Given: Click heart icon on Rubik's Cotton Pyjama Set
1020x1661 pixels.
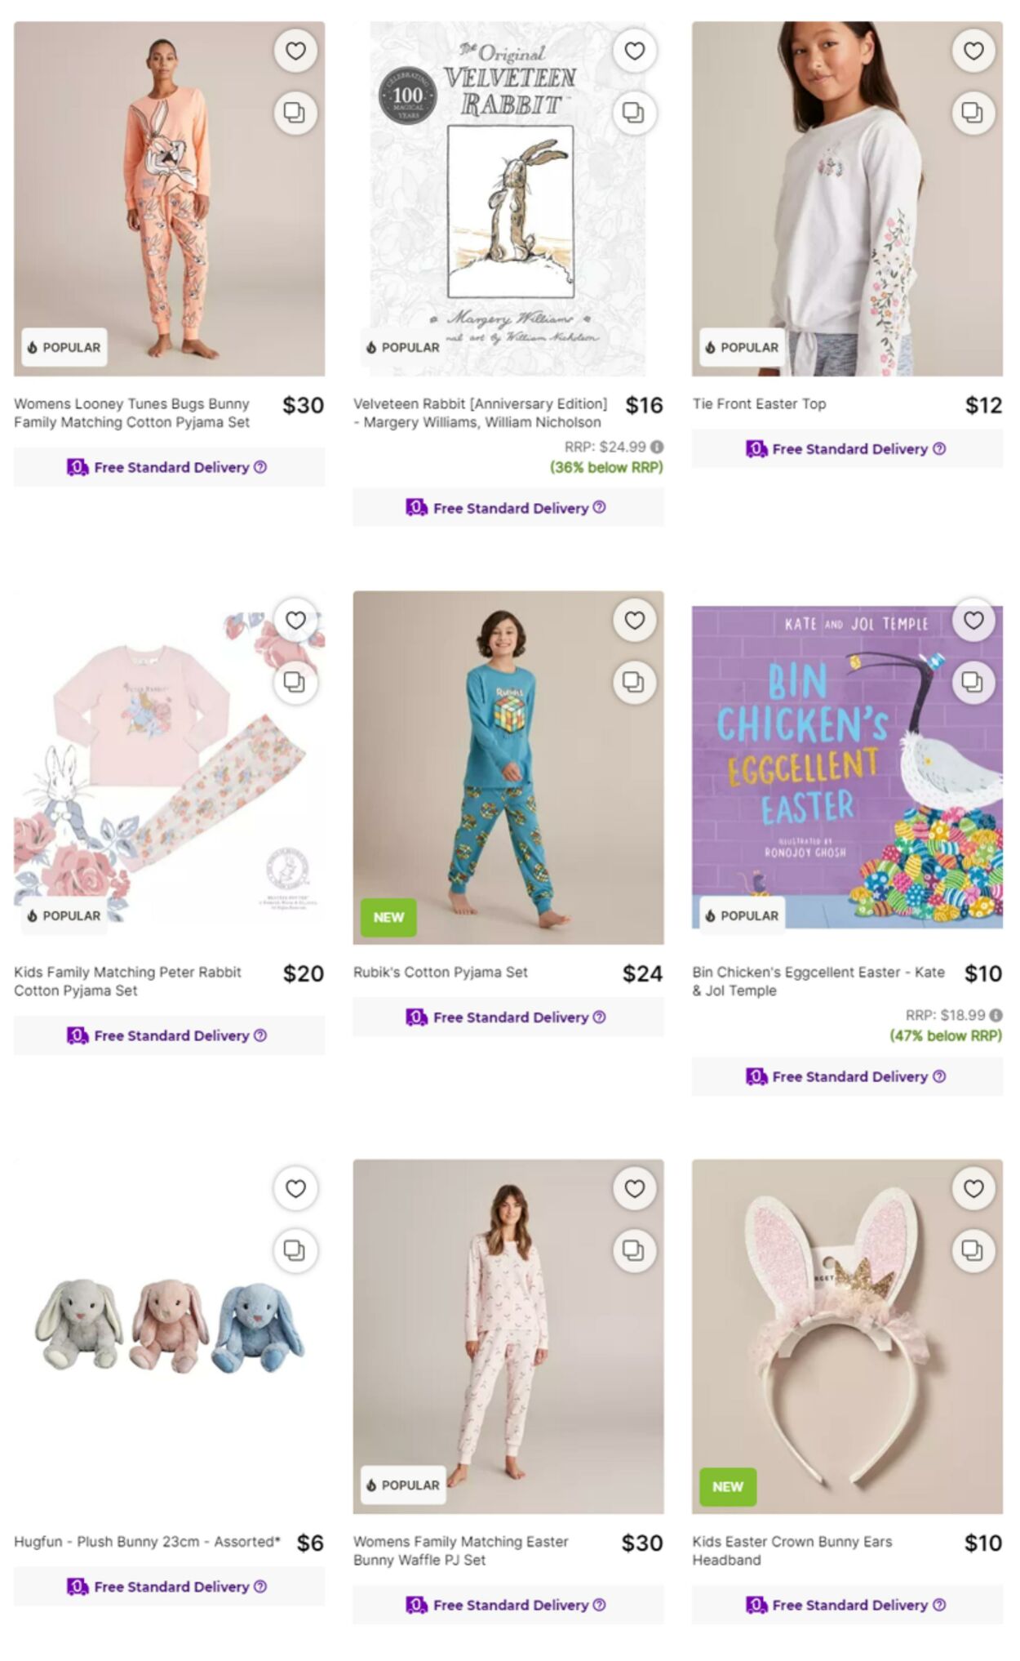Looking at the screenshot, I should coord(634,621).
